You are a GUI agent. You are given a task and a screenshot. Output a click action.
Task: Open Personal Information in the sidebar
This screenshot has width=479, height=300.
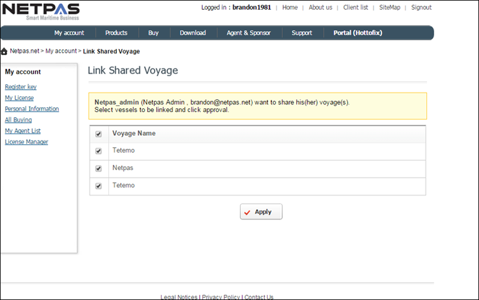point(32,109)
